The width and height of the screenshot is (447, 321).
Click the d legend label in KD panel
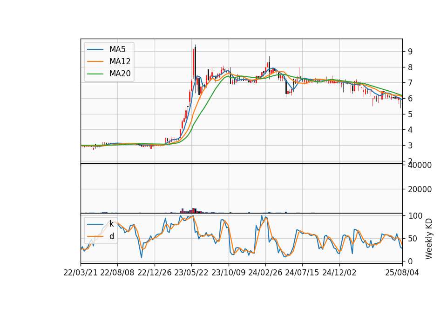point(111,236)
